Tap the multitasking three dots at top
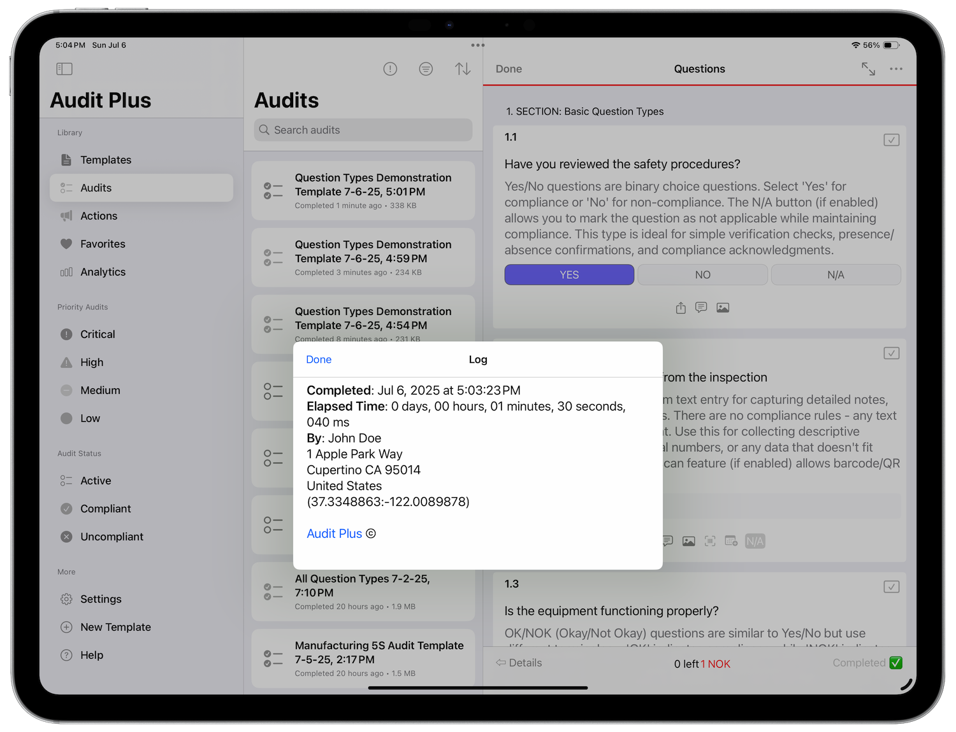The width and height of the screenshot is (956, 732). (478, 45)
